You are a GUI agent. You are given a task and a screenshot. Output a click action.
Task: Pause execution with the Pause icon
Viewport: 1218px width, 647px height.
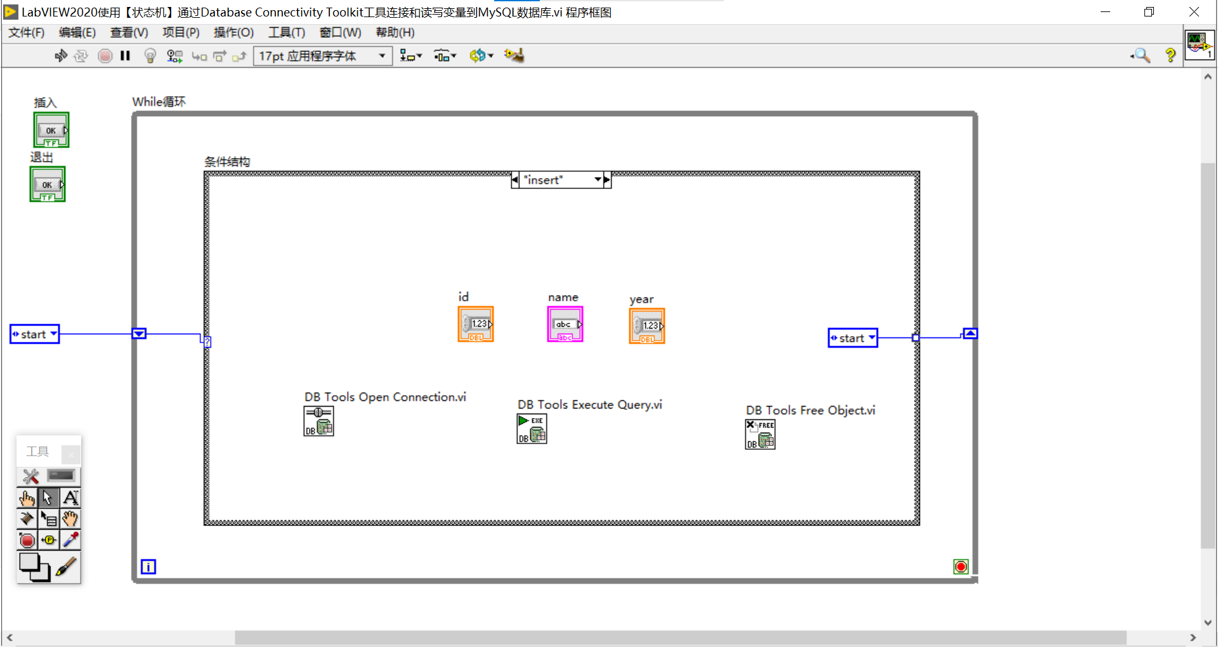125,56
